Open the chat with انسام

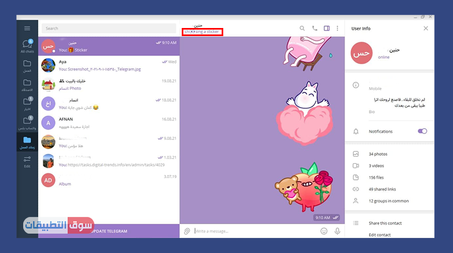[109, 103]
